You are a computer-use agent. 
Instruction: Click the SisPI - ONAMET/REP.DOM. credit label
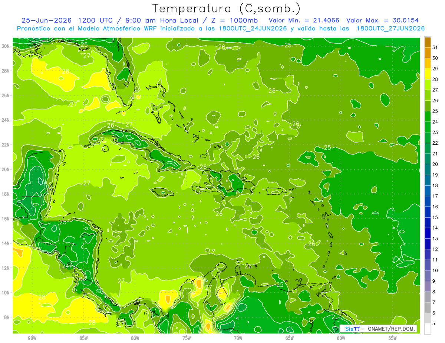378,329
